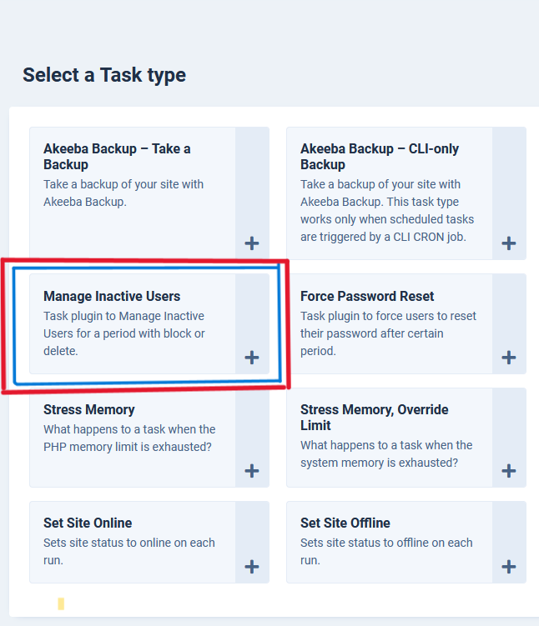This screenshot has height=626, width=539.
Task: Click the "PHP memory limit is exhausted" description
Action: coord(127,447)
